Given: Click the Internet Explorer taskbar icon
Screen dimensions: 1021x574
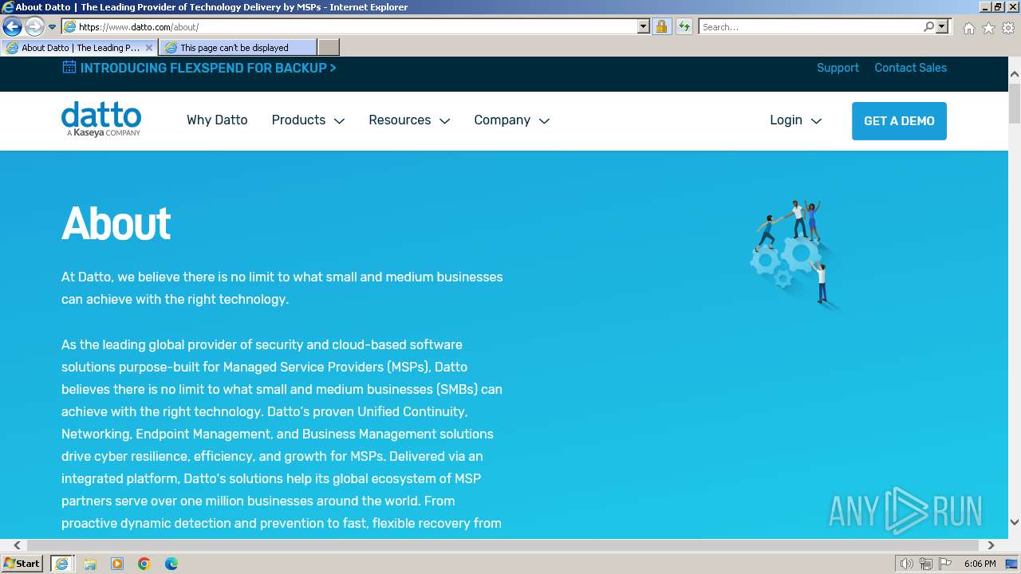Looking at the screenshot, I should (61, 564).
